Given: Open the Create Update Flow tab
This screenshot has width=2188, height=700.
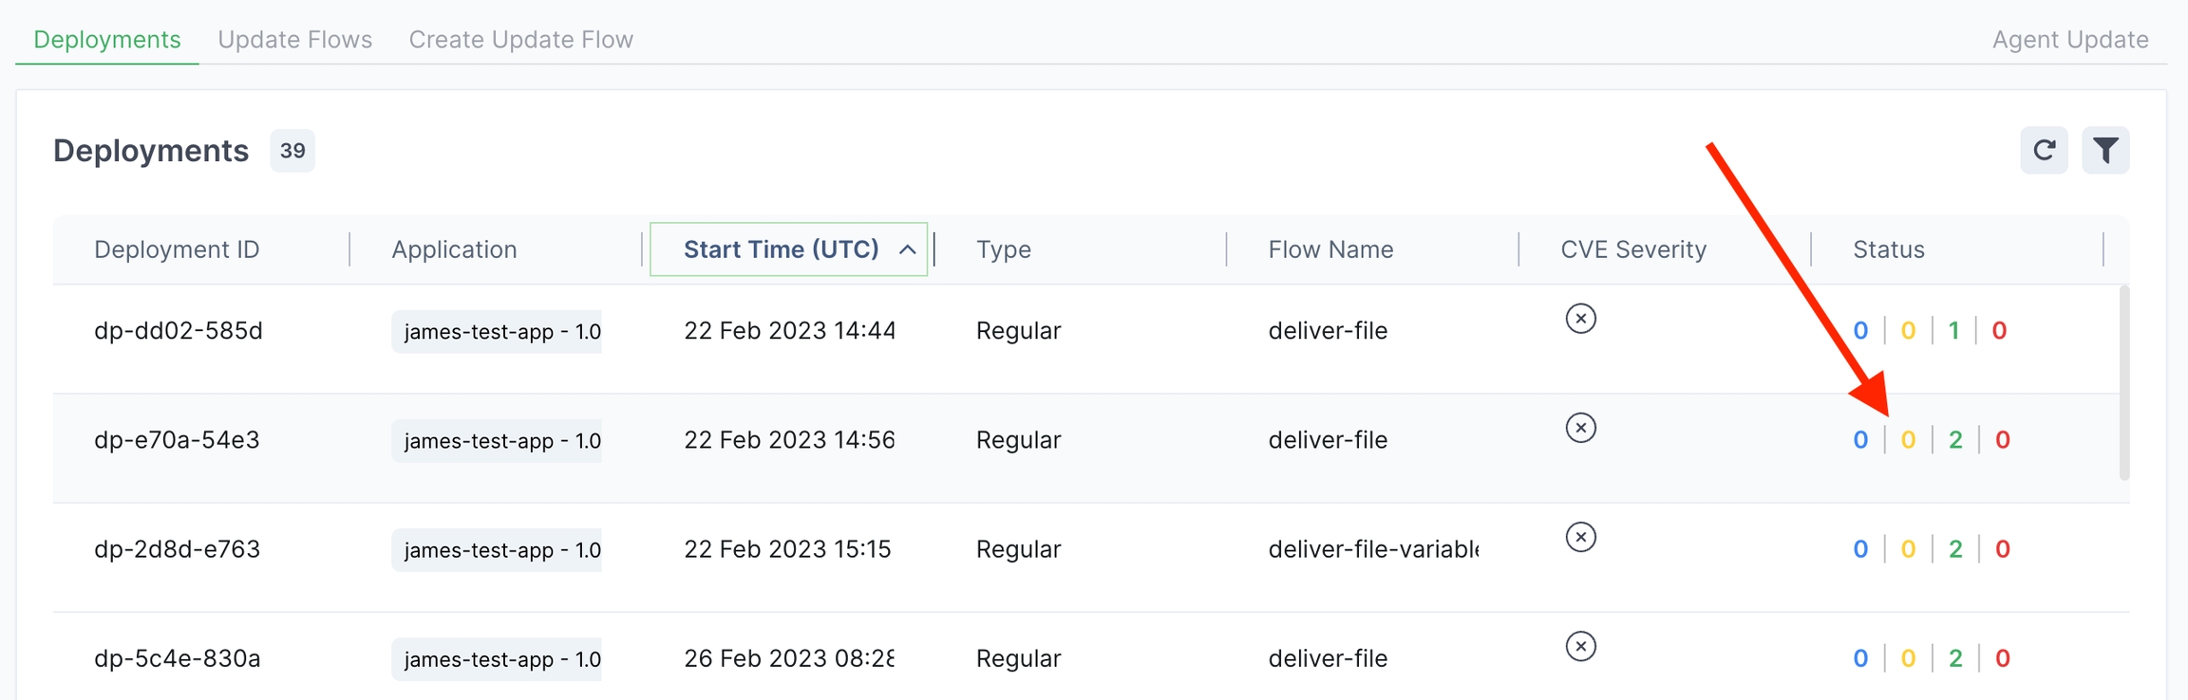Looking at the screenshot, I should pyautogui.click(x=520, y=40).
